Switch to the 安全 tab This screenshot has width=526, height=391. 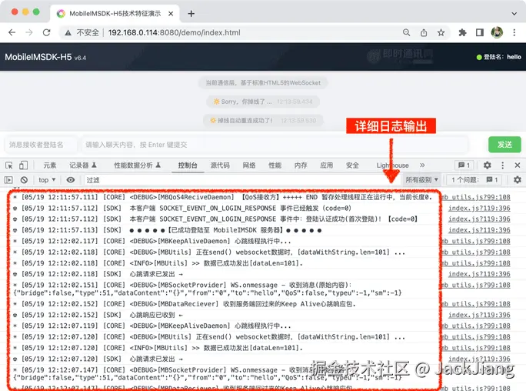click(352, 165)
